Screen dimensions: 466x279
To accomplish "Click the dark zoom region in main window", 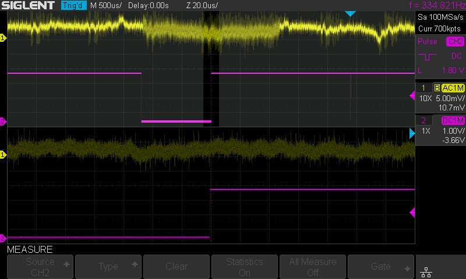I will (211, 69).
